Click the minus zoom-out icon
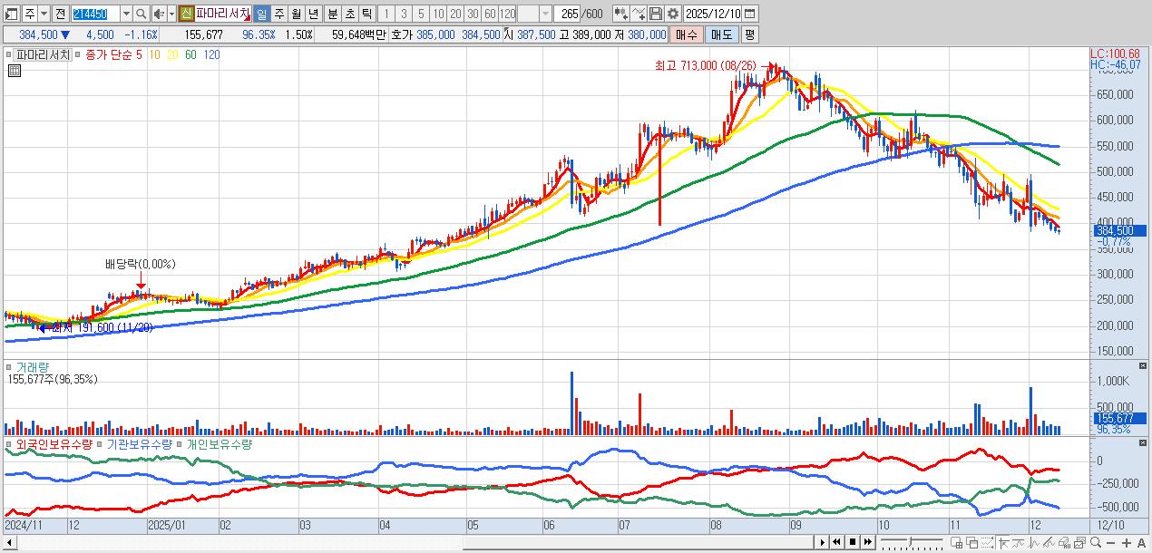 coord(1111,543)
